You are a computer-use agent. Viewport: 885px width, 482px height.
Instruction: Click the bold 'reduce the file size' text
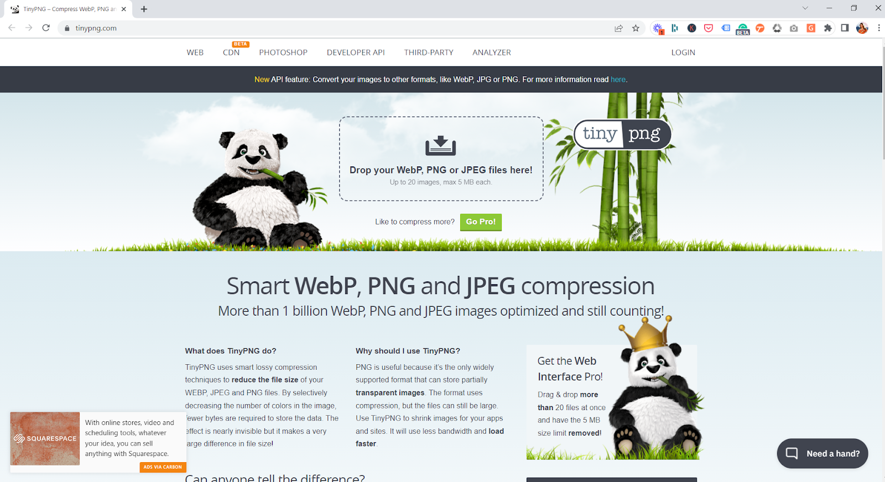click(x=265, y=380)
